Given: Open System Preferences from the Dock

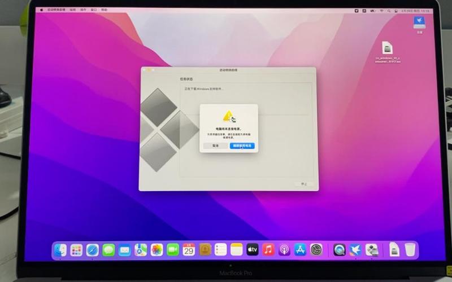Looking at the screenshot, I should (x=316, y=250).
